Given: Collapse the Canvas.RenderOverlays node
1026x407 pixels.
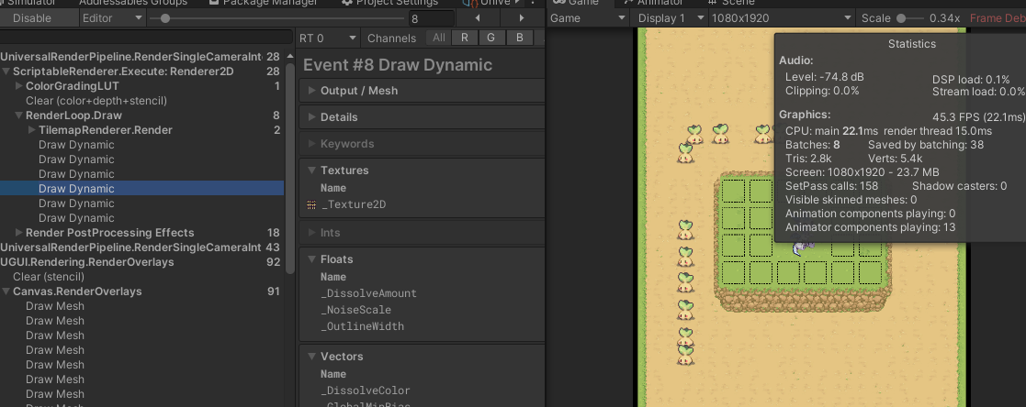Looking at the screenshot, I should point(6,291).
